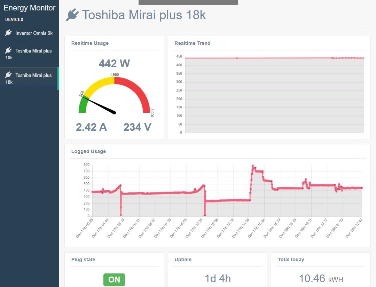Click the Plug state panel heading
Viewport: 376px width, 287px height.
pyautogui.click(x=83, y=260)
